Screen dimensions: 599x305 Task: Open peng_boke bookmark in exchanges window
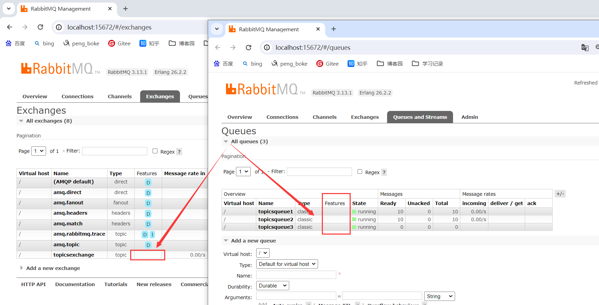81,43
